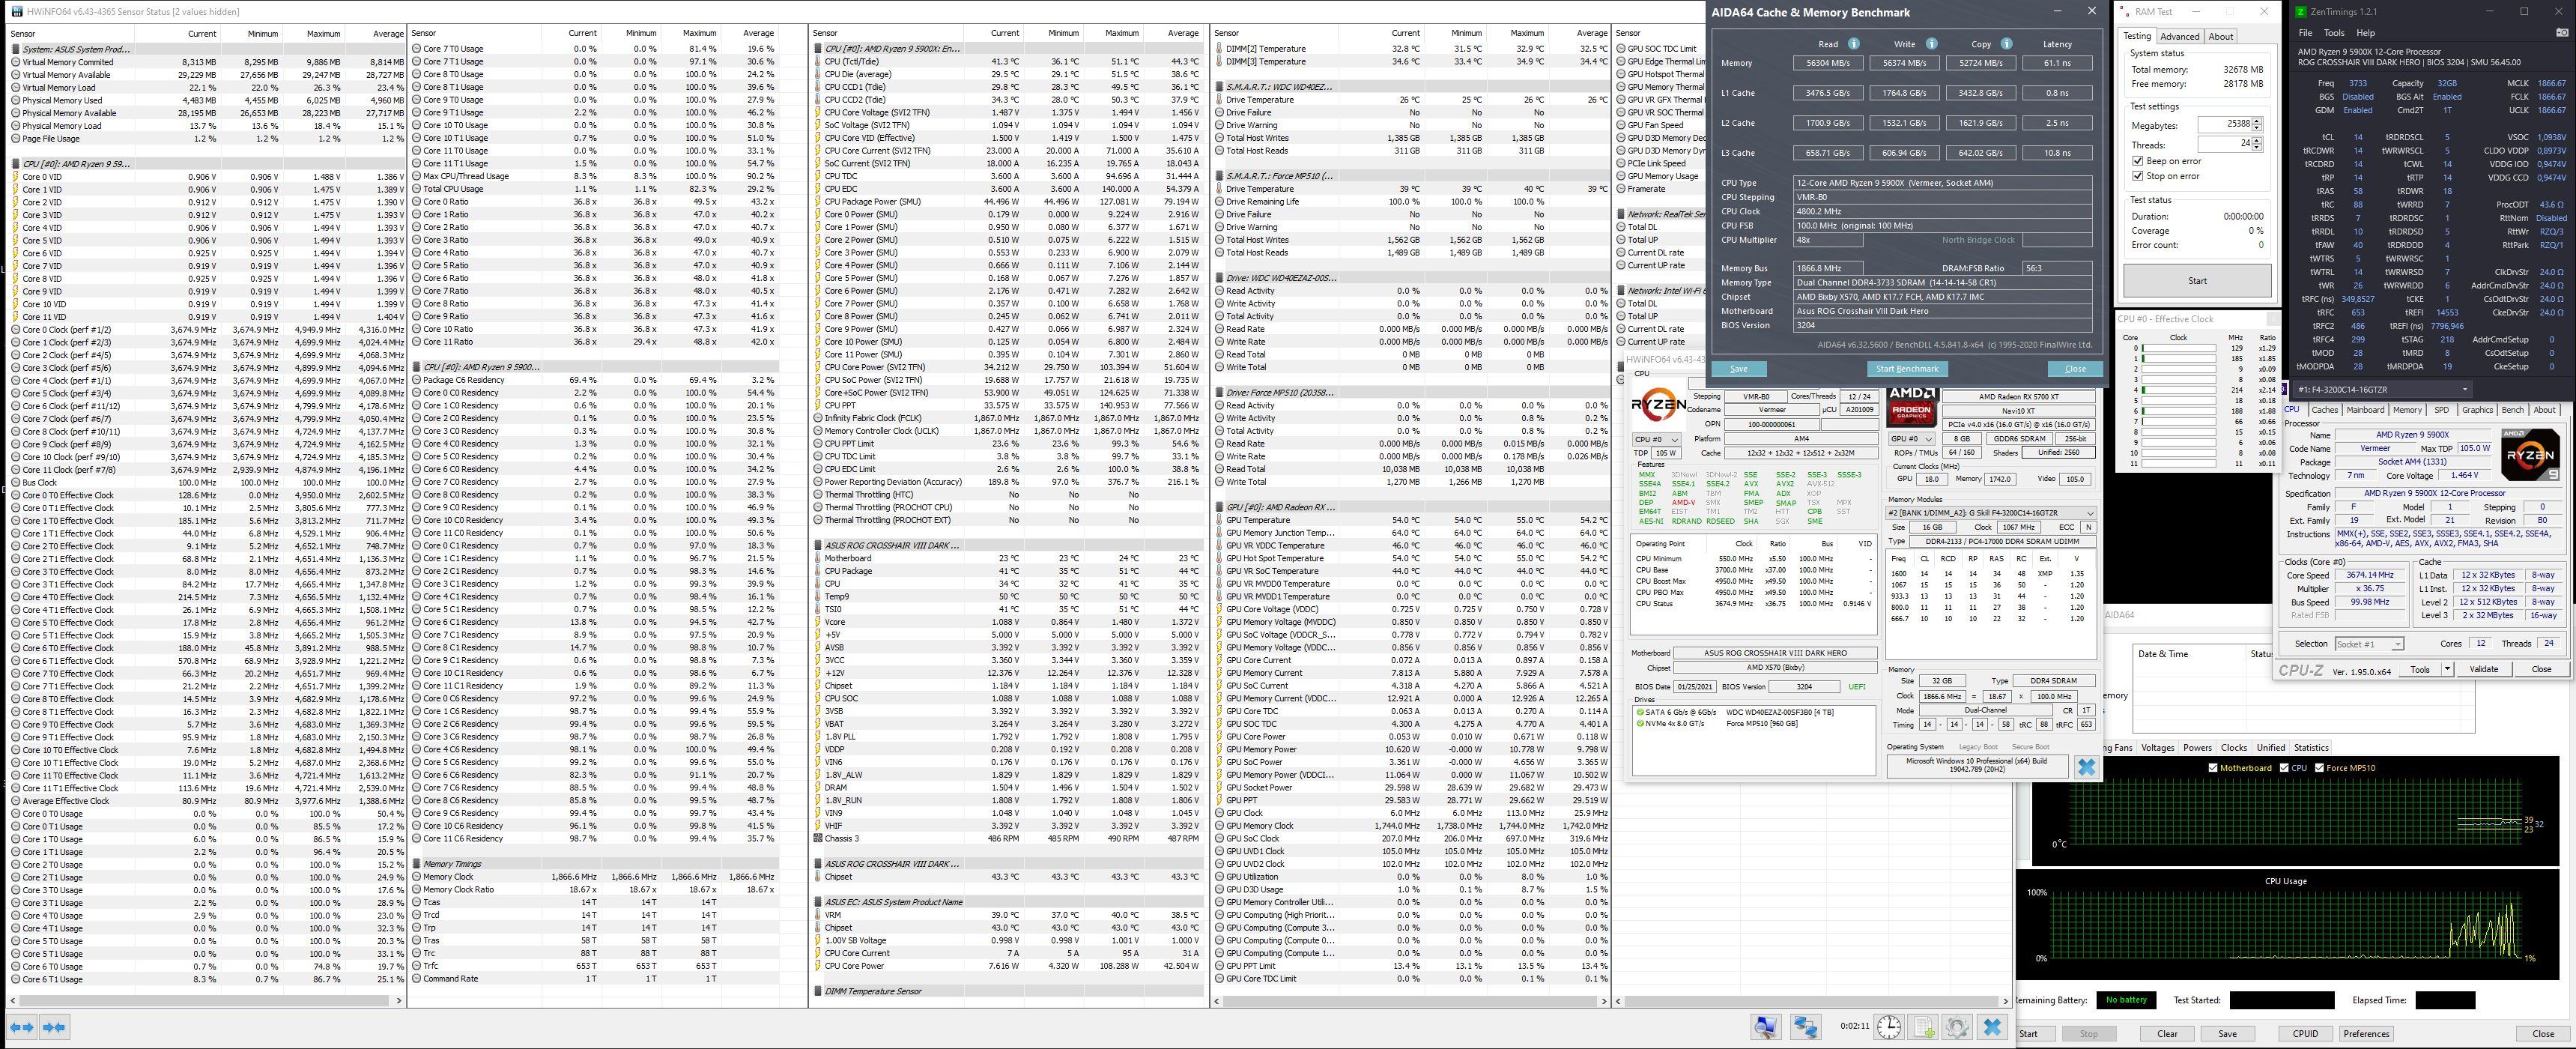Click the reset clock timer icon
Screen dimensions: 2576x1049
point(1889,1027)
